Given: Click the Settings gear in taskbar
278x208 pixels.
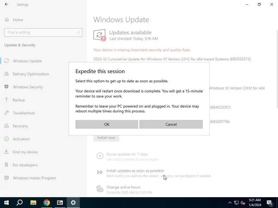Looking at the screenshot, I should coord(73,203).
